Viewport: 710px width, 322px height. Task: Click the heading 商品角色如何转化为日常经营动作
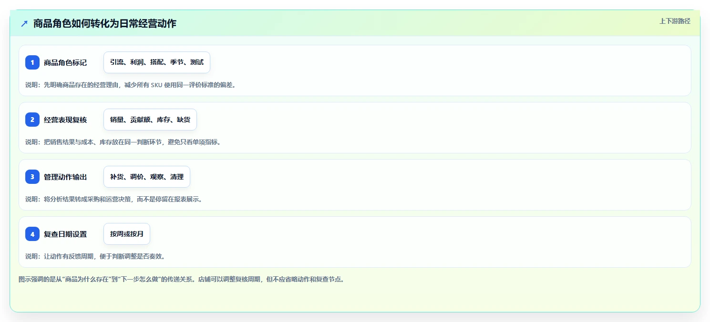click(x=105, y=23)
